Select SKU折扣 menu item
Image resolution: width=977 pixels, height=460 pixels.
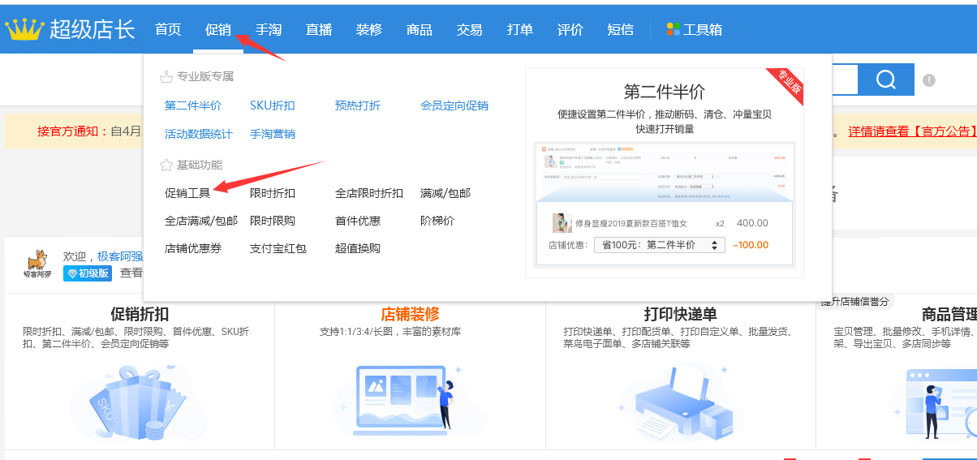273,105
